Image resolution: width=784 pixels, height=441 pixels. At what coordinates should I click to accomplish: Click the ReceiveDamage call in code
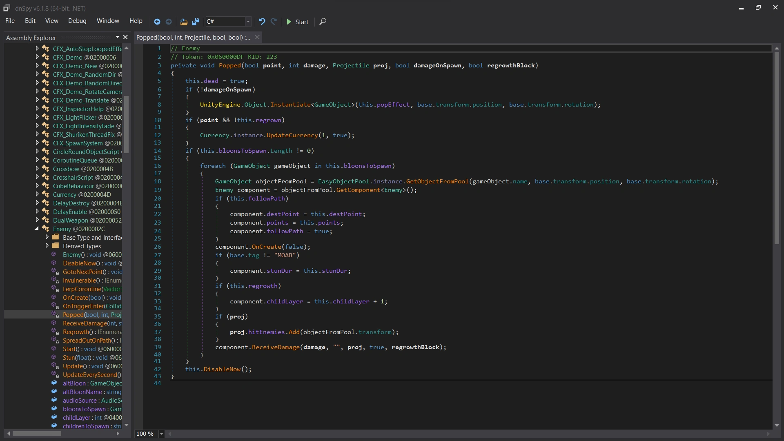pyautogui.click(x=276, y=347)
